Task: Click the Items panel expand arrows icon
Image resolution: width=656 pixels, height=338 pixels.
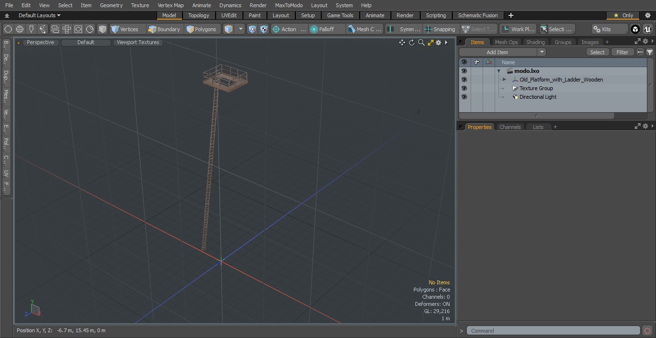Action: 638,42
